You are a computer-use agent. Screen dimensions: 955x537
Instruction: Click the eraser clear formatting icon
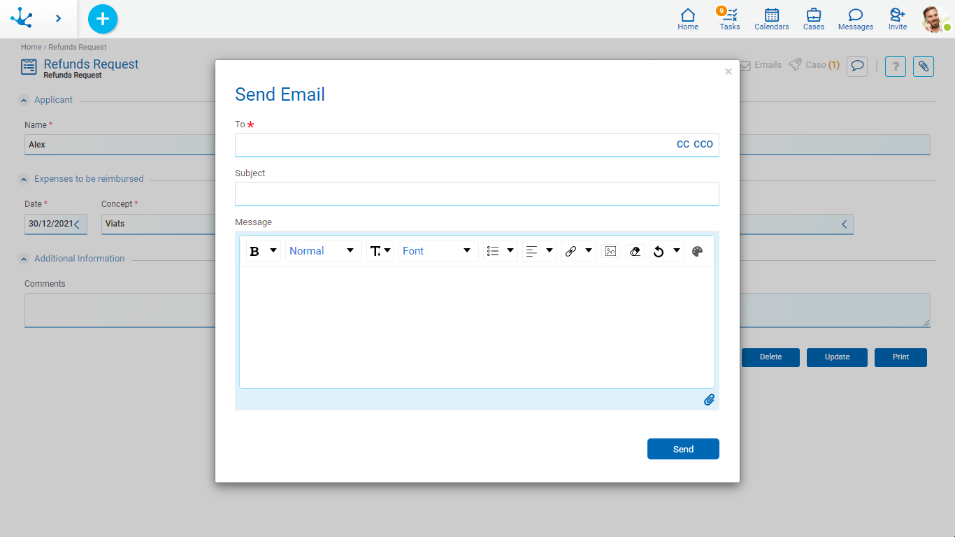coord(635,251)
